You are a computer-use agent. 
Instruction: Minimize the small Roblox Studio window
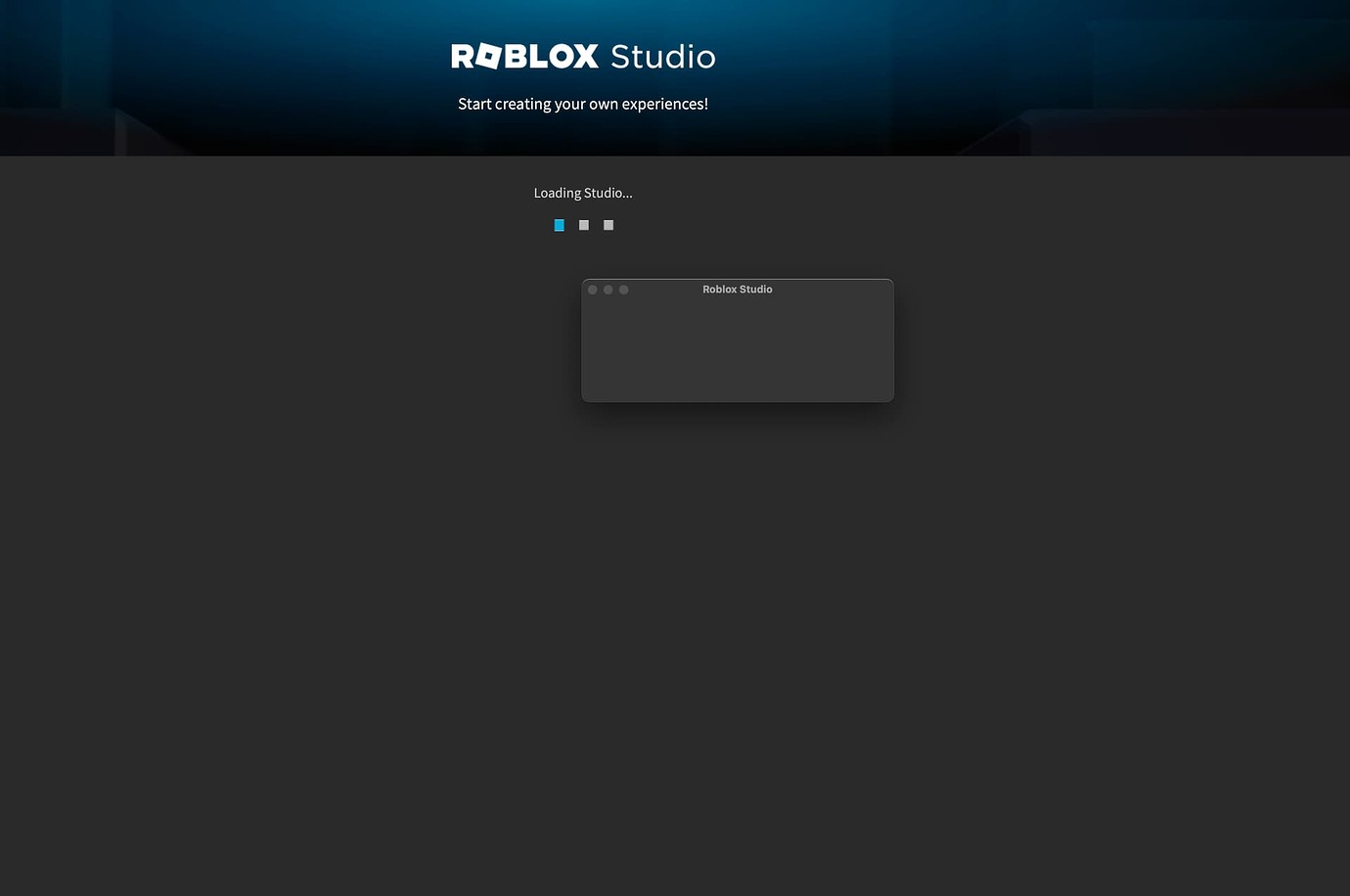(608, 290)
